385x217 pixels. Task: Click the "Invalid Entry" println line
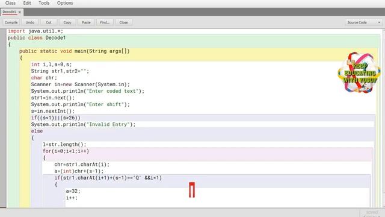coord(83,124)
